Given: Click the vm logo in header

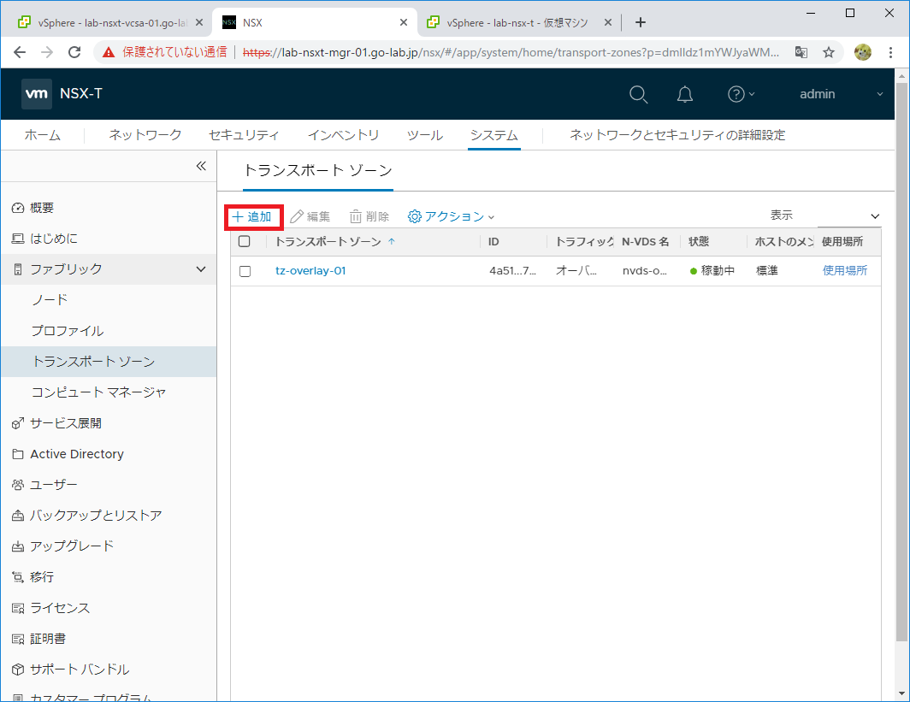Looking at the screenshot, I should pos(37,94).
